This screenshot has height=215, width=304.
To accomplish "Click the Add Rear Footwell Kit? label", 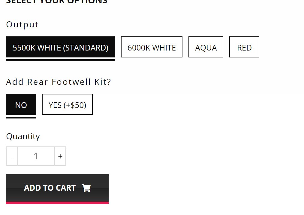I will click(58, 82).
